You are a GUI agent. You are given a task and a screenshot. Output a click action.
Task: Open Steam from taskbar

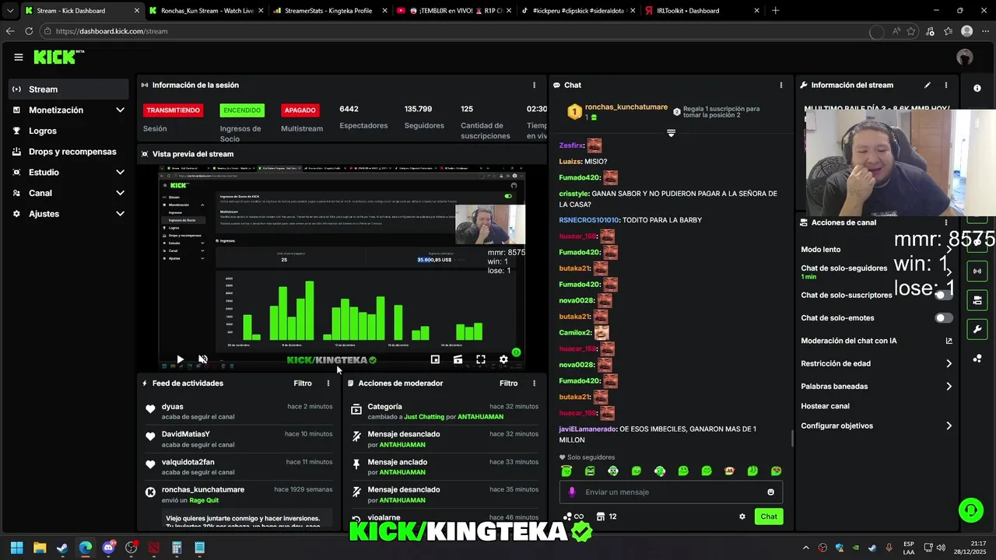pyautogui.click(x=62, y=548)
